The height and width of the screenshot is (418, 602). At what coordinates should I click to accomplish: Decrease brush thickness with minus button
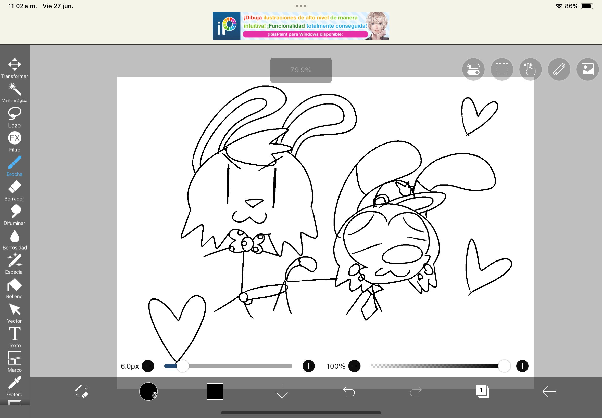(148, 366)
